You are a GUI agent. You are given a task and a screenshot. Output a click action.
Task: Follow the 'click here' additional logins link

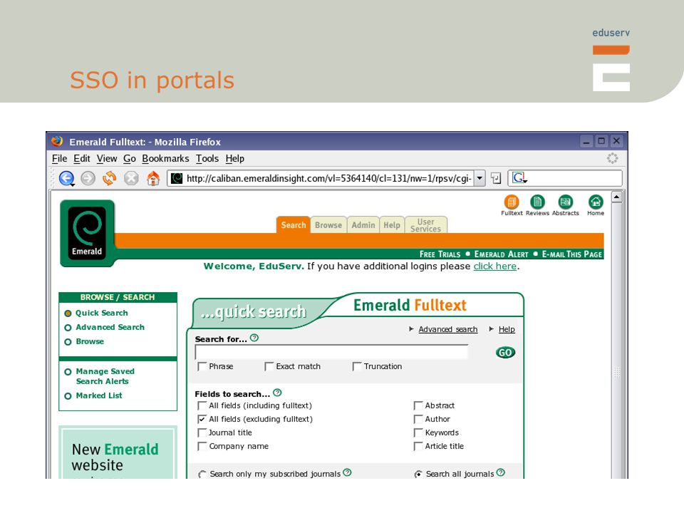495,266
